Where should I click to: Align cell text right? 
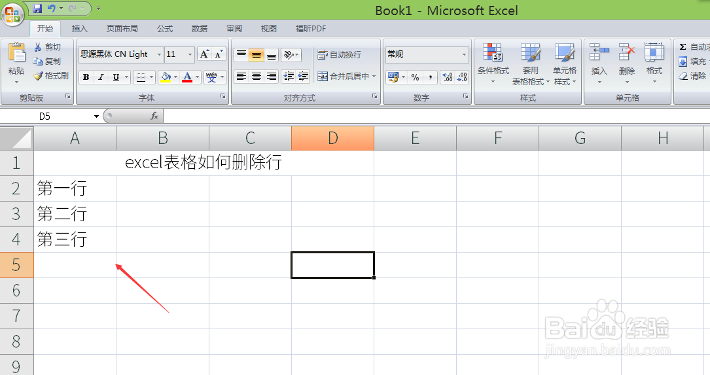(x=271, y=77)
